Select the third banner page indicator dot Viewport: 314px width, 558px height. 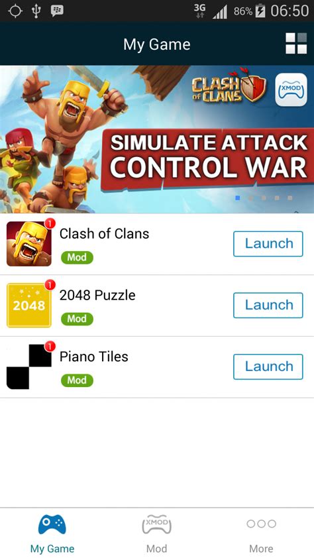264,198
